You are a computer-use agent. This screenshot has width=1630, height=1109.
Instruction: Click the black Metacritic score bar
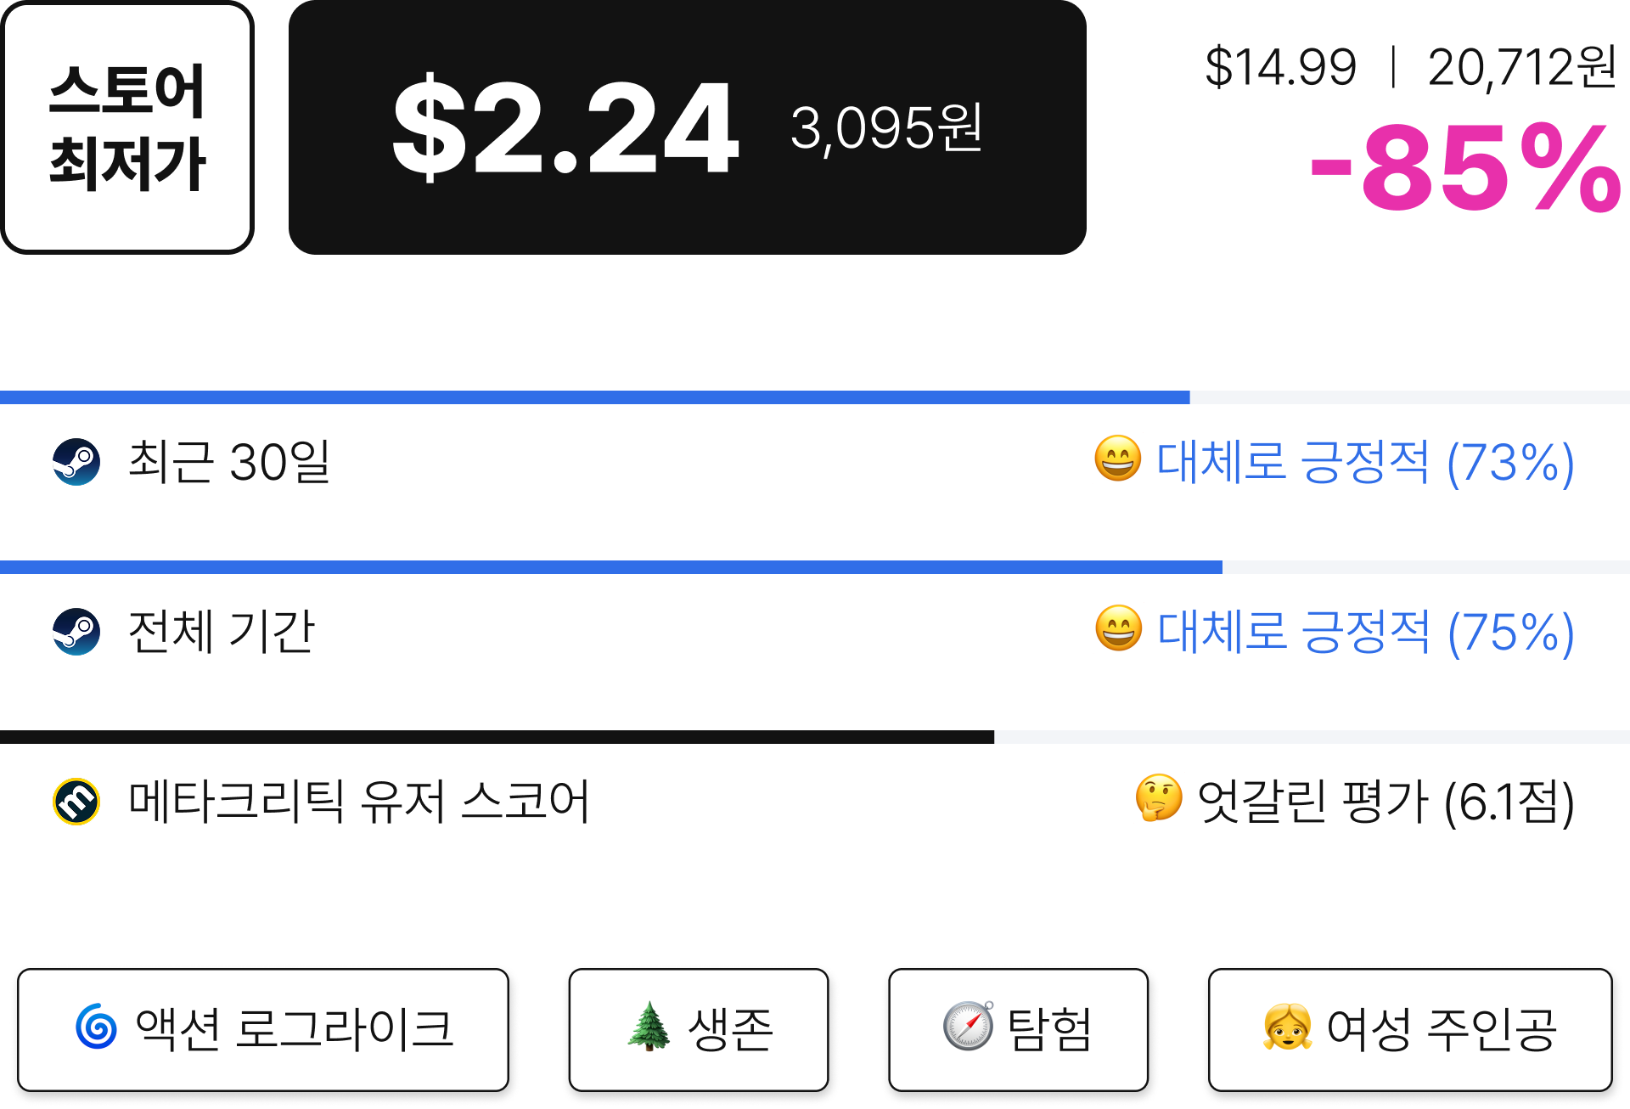tap(497, 737)
